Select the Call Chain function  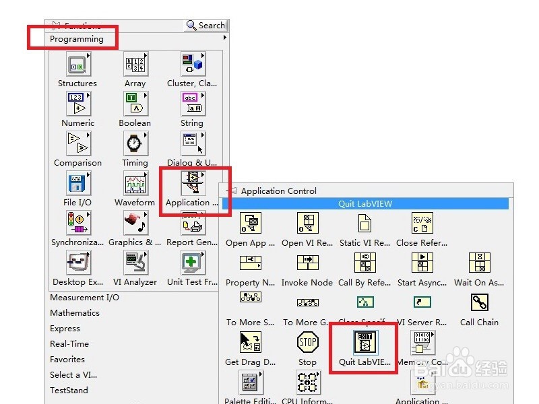[480, 302]
